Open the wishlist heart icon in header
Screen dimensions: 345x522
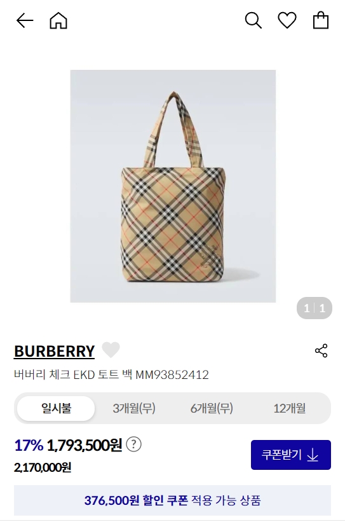(x=287, y=20)
